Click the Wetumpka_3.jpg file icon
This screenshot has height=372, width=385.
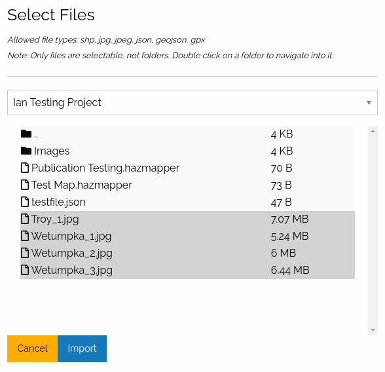pos(25,270)
